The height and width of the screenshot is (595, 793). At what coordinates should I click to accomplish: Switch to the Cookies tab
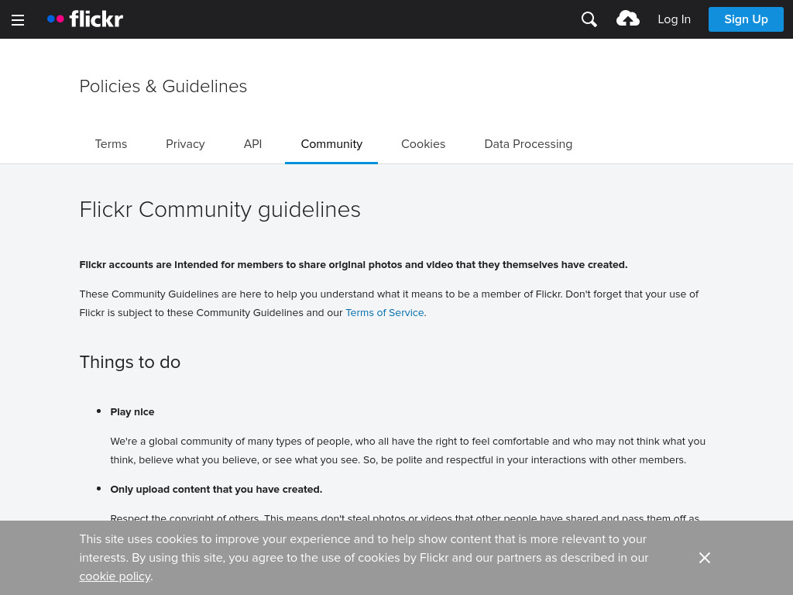(x=424, y=144)
